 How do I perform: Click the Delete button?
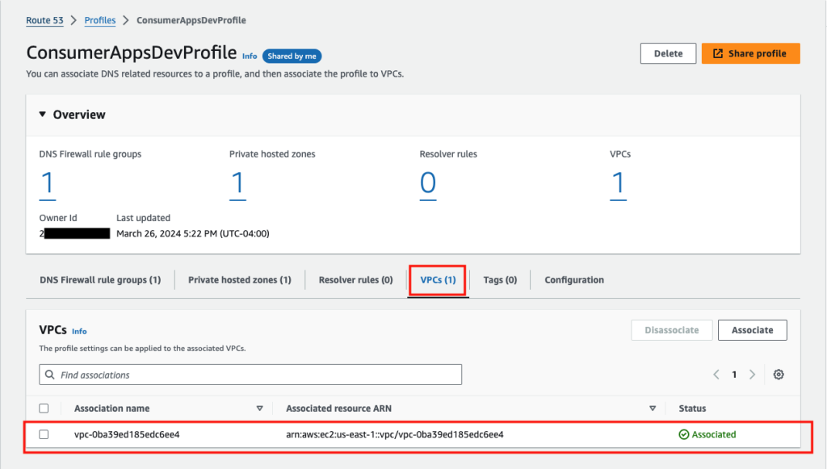[668, 52]
